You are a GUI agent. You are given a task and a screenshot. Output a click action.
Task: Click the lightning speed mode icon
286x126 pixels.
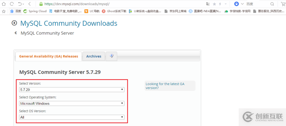[x=220, y=4]
